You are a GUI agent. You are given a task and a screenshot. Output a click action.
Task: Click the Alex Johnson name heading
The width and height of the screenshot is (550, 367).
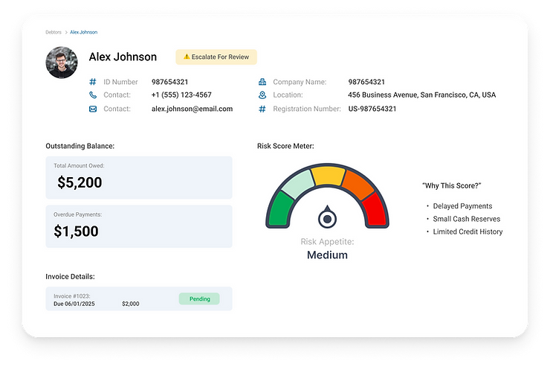[x=123, y=57]
